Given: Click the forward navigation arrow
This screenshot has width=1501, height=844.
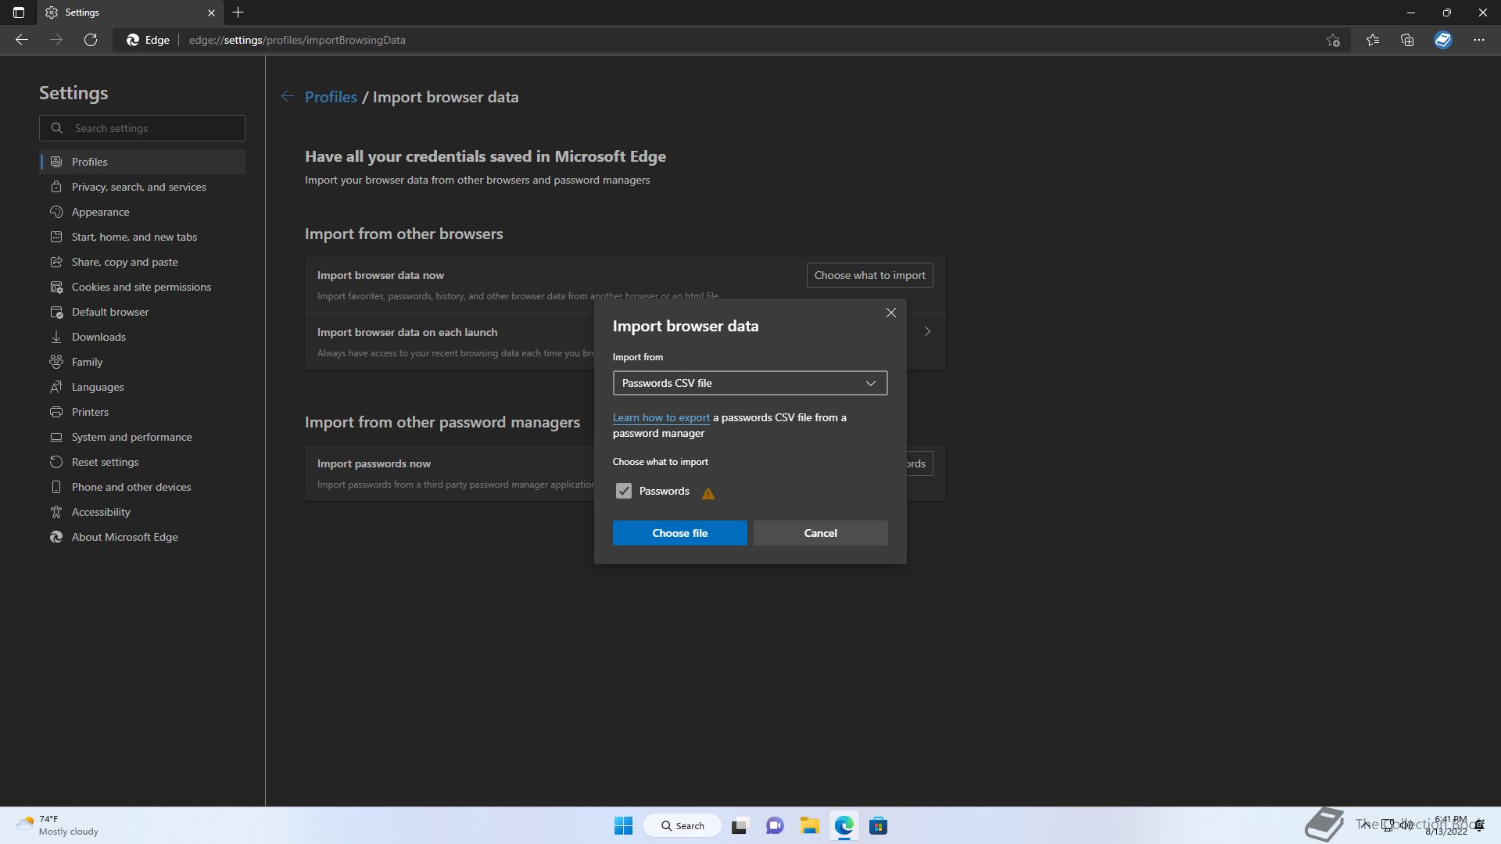Looking at the screenshot, I should [56, 40].
